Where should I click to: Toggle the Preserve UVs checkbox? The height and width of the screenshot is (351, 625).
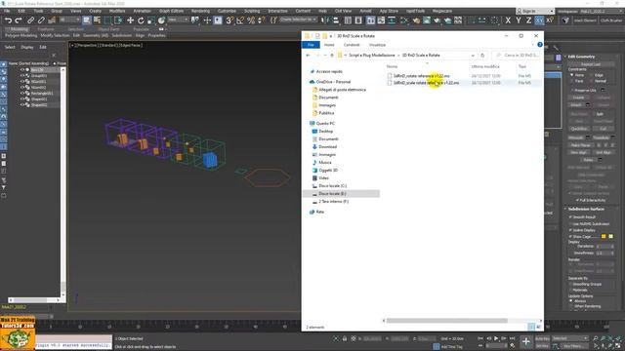[571, 91]
